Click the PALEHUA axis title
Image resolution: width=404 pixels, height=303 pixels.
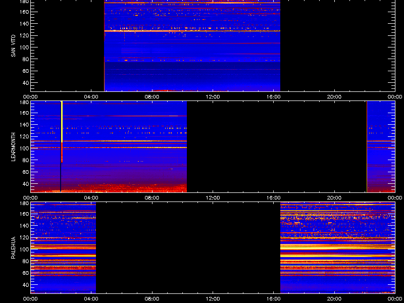13,247
